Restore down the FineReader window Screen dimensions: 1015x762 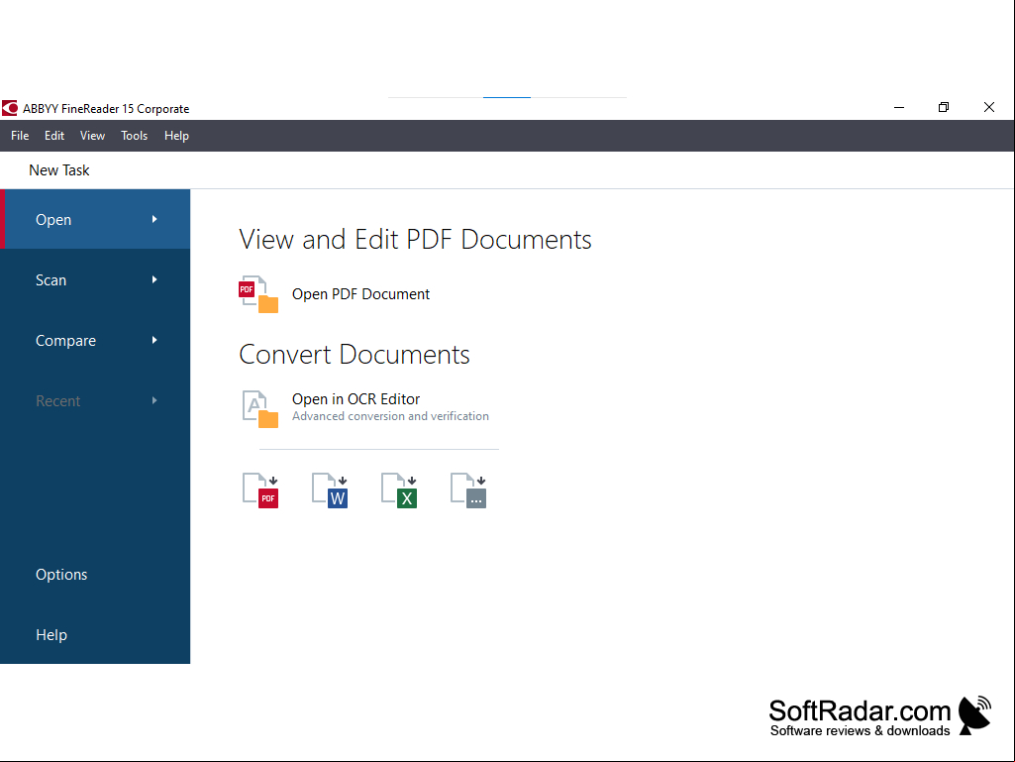click(944, 108)
